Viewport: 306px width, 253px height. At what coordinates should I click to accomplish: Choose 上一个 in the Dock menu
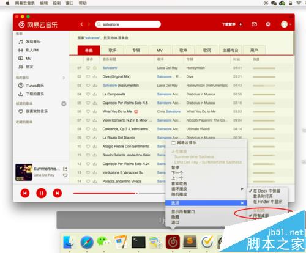[x=177, y=178]
